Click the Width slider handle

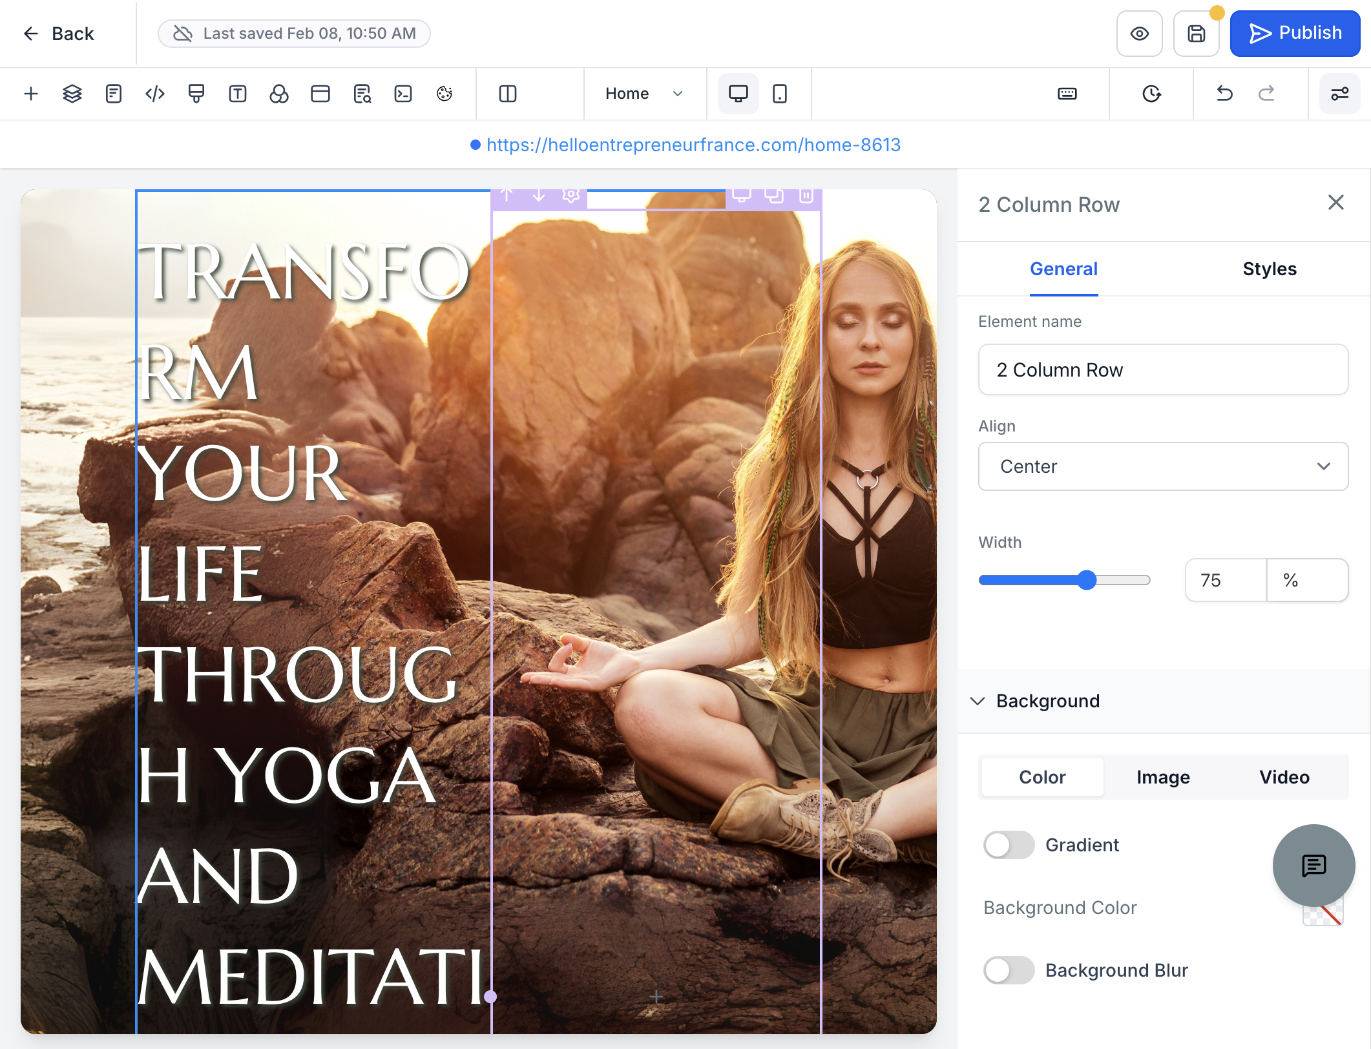point(1087,580)
